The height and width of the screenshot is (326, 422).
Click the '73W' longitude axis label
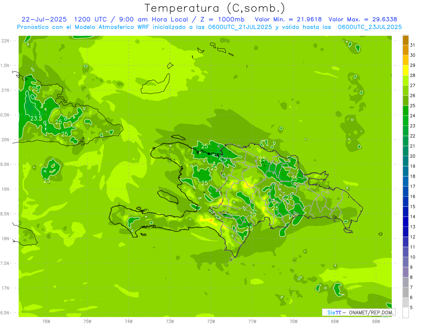pyautogui.click(x=170, y=321)
